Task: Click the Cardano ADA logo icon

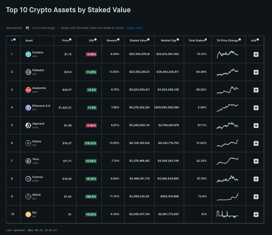Action: pos(28,54)
